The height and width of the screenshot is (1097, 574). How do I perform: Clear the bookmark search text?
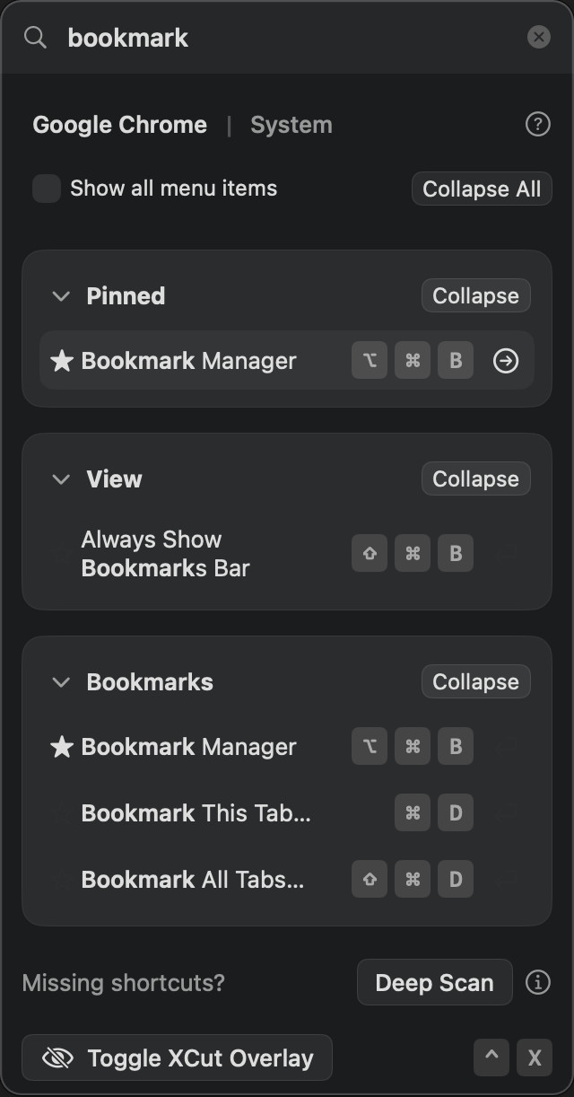coord(538,37)
